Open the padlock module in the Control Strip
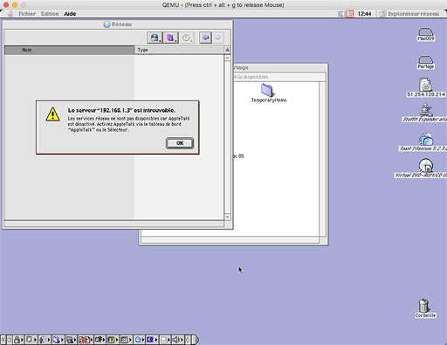The image size is (447, 345). [x=18, y=340]
